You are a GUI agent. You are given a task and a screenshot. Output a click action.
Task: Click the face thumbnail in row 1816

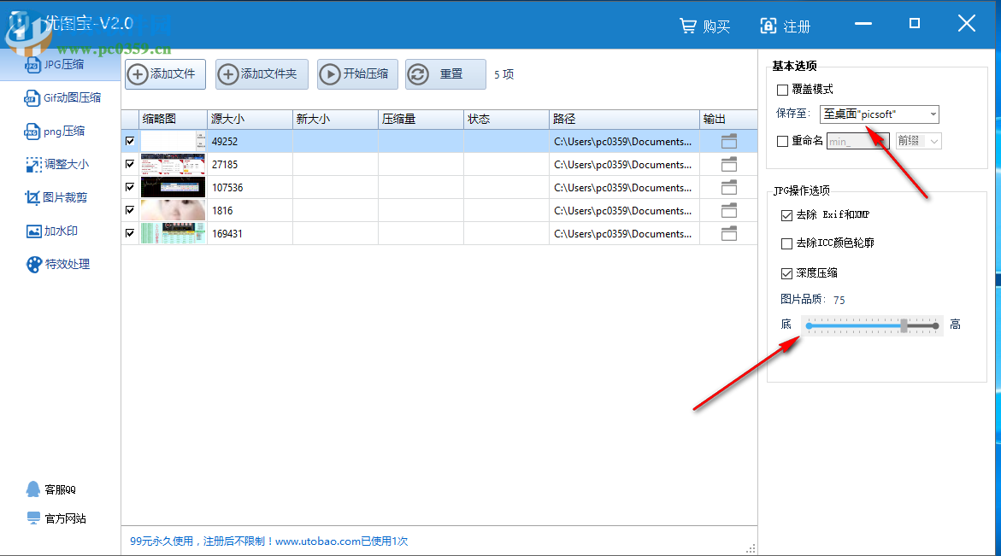pyautogui.click(x=173, y=210)
